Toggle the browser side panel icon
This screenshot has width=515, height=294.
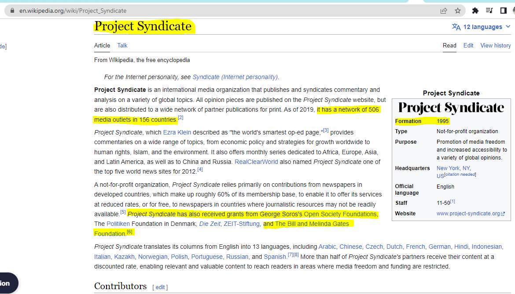tap(503, 11)
